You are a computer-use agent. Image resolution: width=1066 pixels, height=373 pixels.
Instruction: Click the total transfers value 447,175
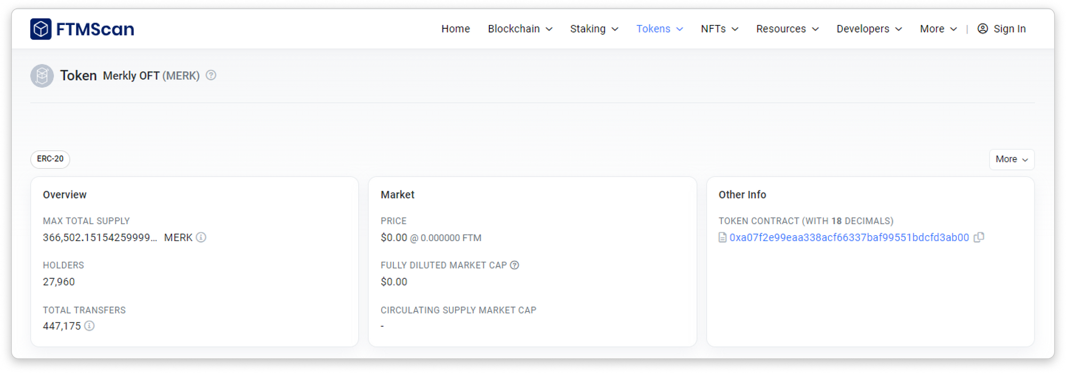tap(62, 326)
